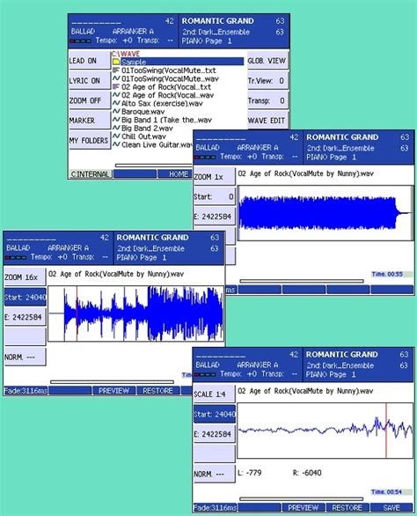The image size is (417, 516).
Task: Select the C:INTERNAL drive tab
Action: tap(90, 174)
